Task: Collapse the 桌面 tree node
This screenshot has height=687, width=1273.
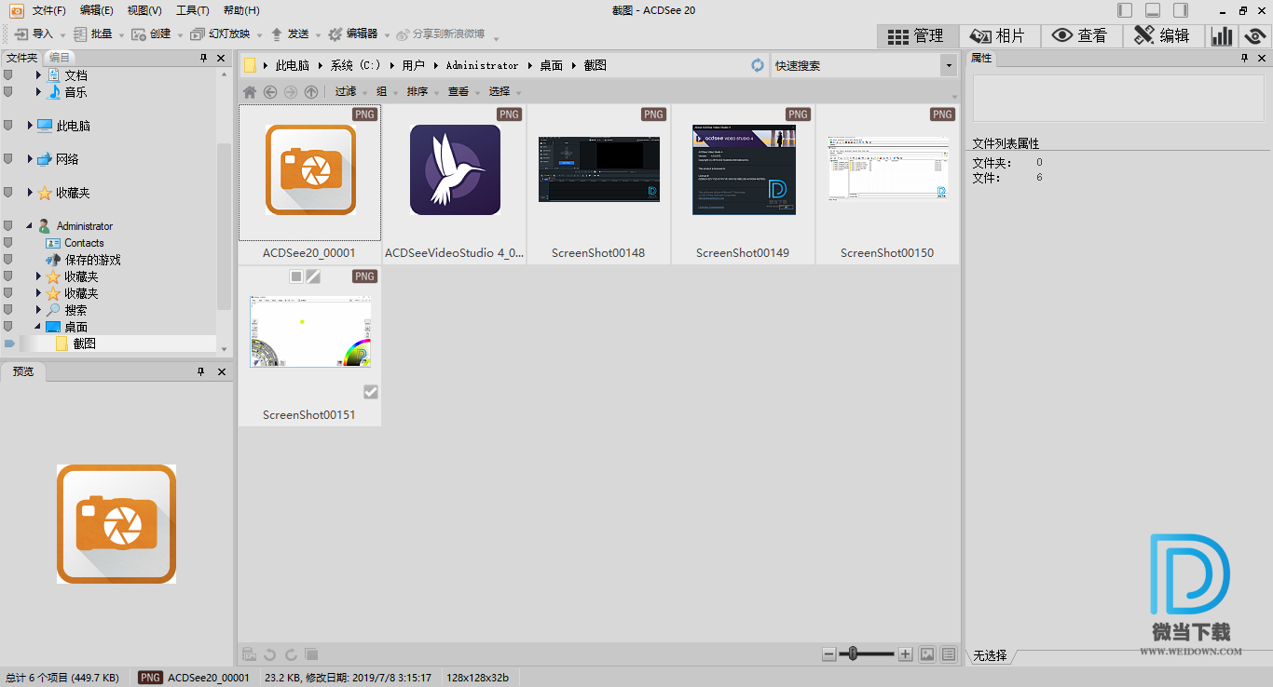Action: 38,327
